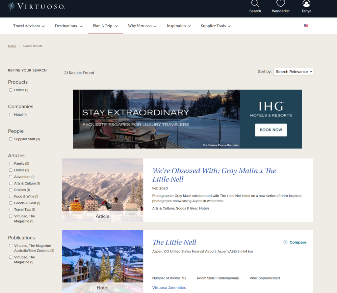Screen dimensions: 337x293
Task: Click the Aspen, CO United States address line
Action: coord(202,251)
